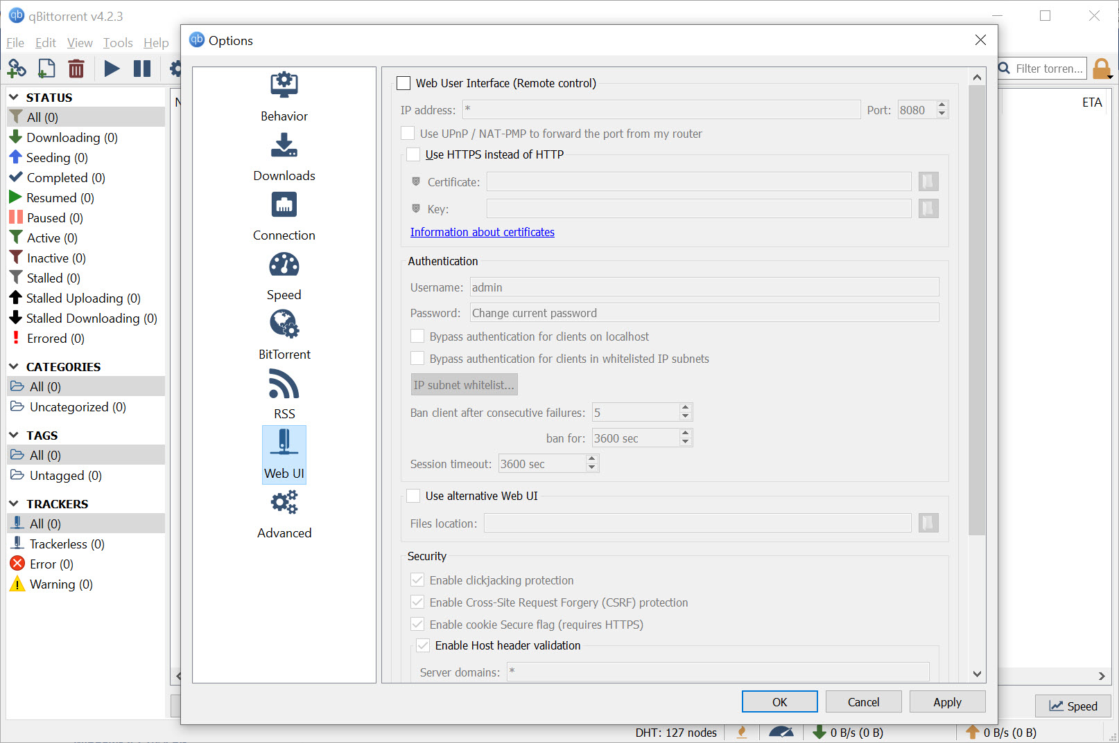Open the File menu
The height and width of the screenshot is (743, 1119).
[x=15, y=43]
